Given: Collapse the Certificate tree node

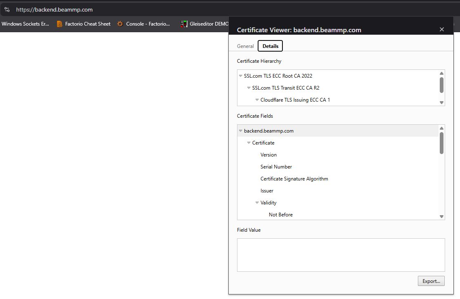Looking at the screenshot, I should [249, 143].
